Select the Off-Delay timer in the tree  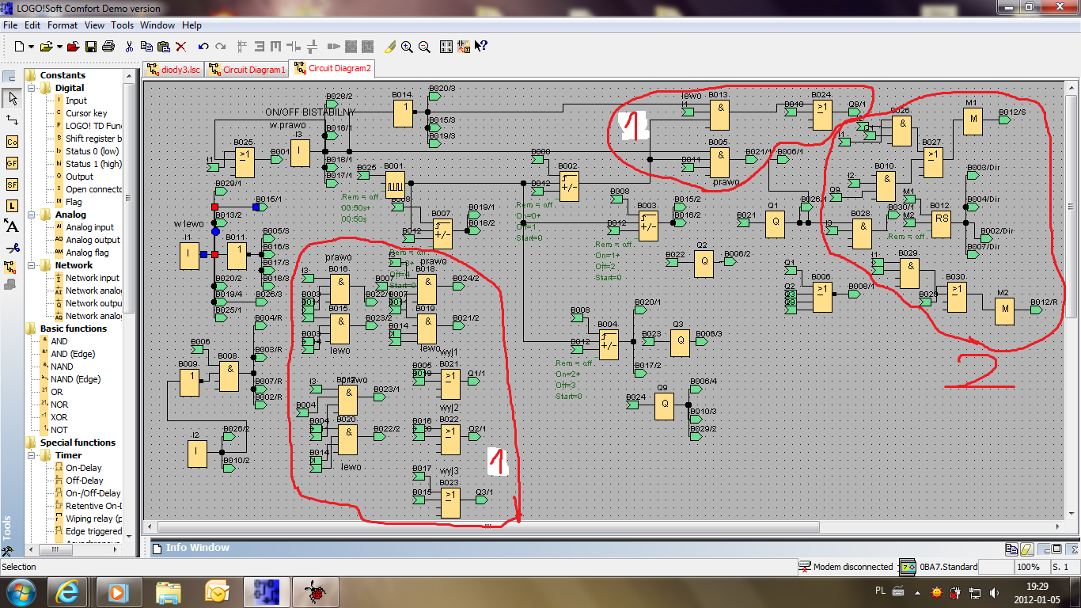[84, 481]
